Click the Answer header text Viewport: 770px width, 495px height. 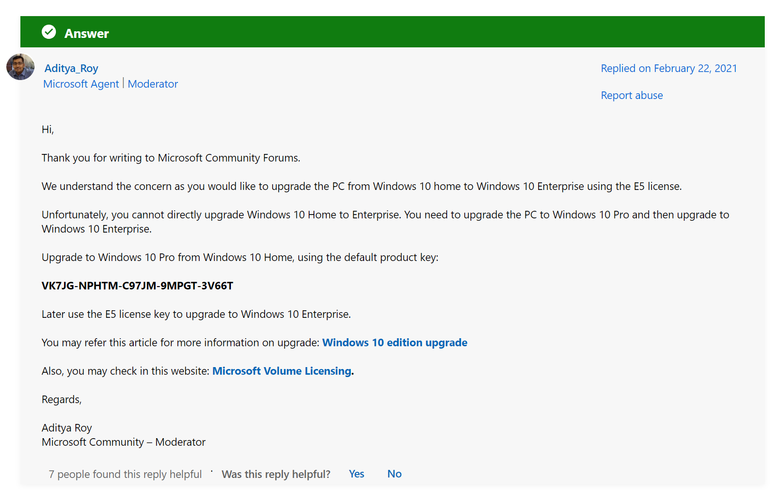[x=87, y=34]
